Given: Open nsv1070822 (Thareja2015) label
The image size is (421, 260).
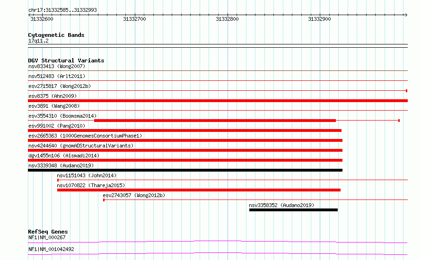Looking at the screenshot, I should (91, 185).
